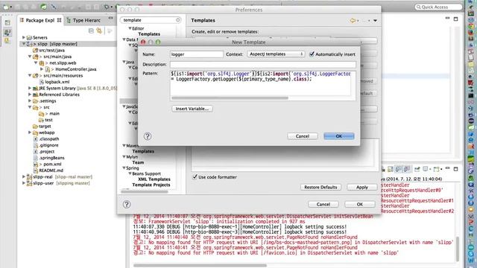Click New toolbar icon at top left
Viewport: 477px width, 268px height.
(x=5, y=7)
